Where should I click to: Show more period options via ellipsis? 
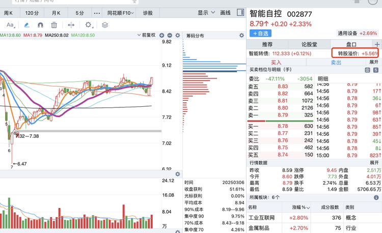pos(97,13)
